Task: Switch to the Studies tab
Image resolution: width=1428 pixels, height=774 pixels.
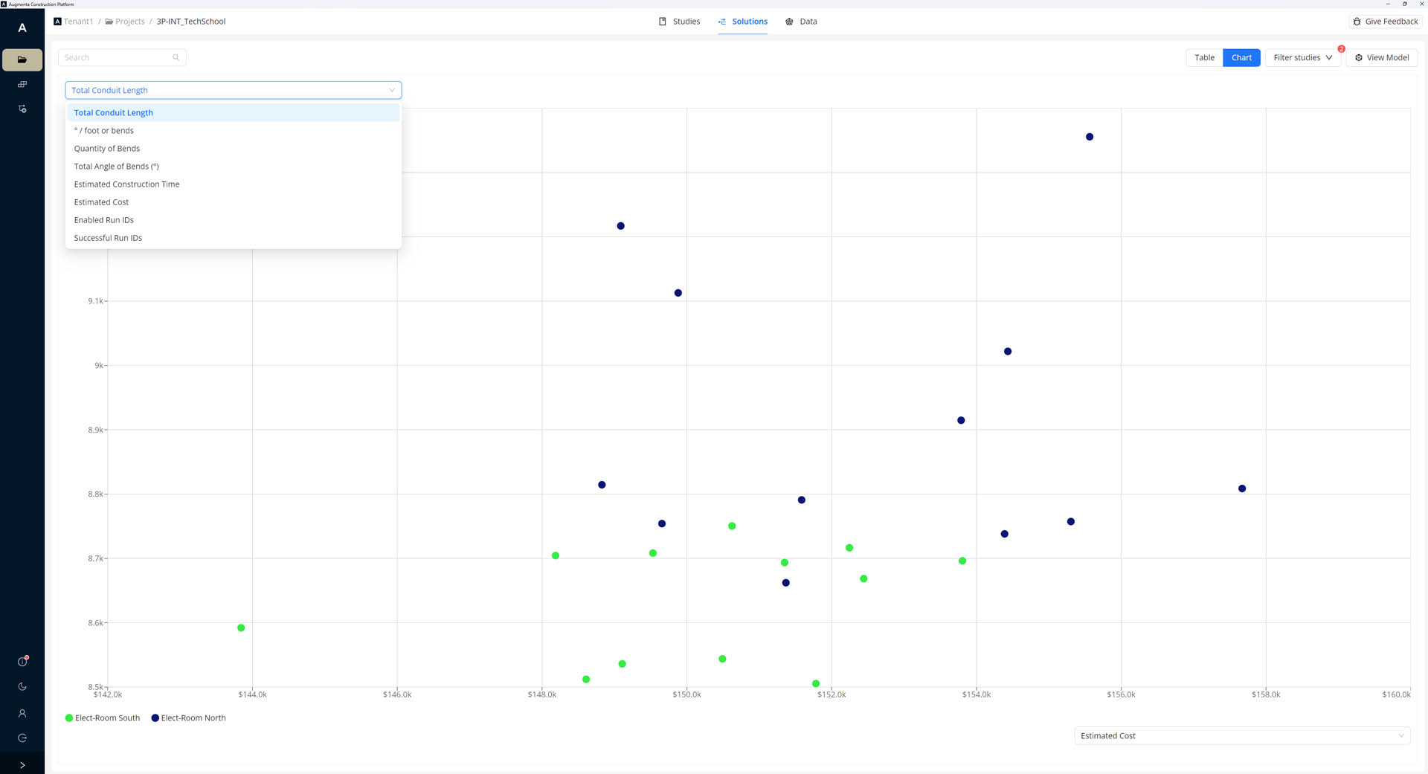Action: click(679, 22)
